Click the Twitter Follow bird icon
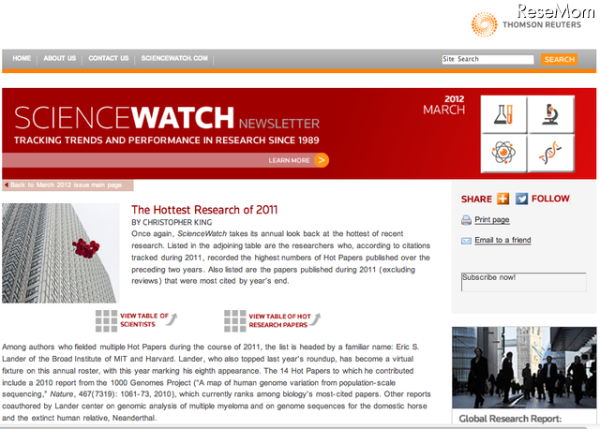The width and height of the screenshot is (600, 429). pos(522,199)
